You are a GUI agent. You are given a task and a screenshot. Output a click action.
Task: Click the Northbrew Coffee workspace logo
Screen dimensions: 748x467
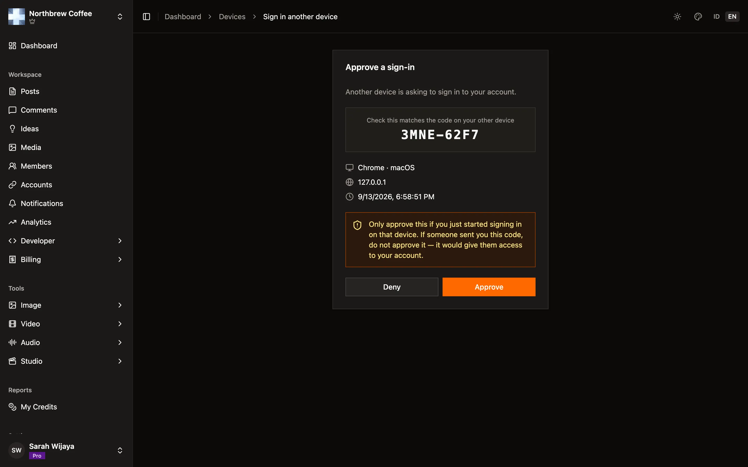pyautogui.click(x=17, y=17)
